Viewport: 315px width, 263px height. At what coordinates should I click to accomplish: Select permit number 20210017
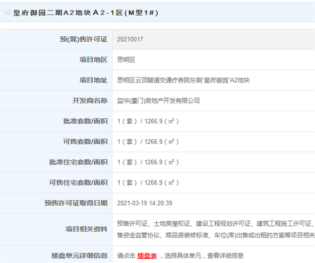[x=130, y=39]
